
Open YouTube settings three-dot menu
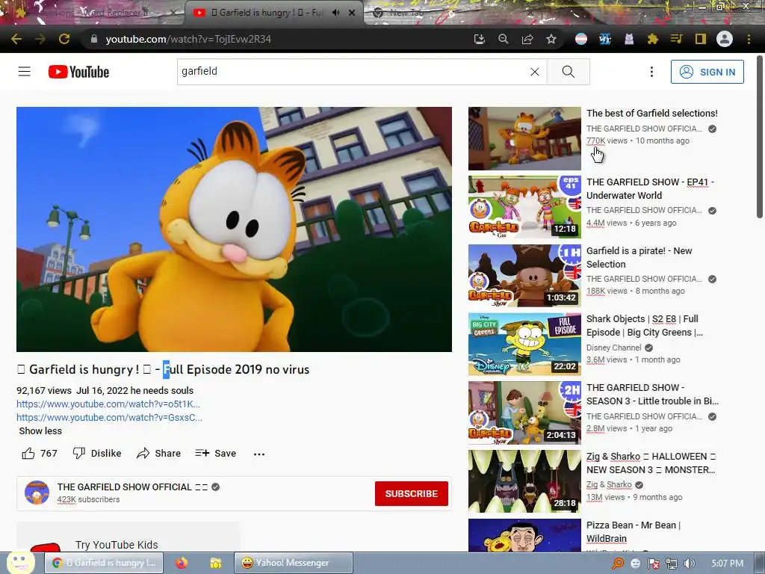[x=651, y=72]
